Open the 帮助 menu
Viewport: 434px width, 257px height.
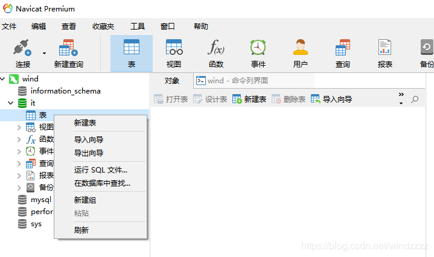pos(200,27)
